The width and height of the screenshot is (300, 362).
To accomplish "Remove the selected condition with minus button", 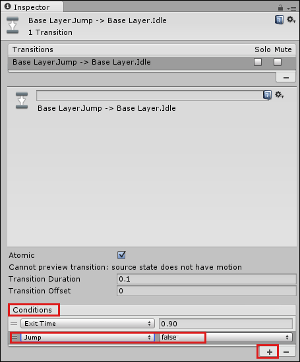I will point(286,352).
